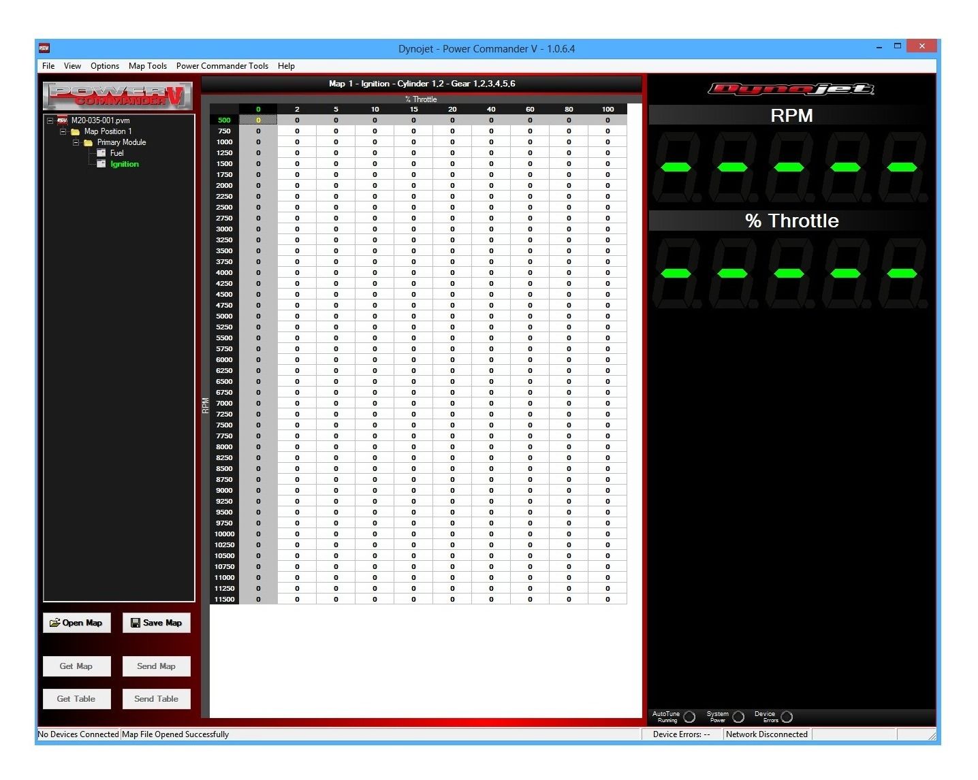This screenshot has width=978, height=780.
Task: Click the Dynojet logo above the RPM display
Action: pyautogui.click(x=790, y=89)
